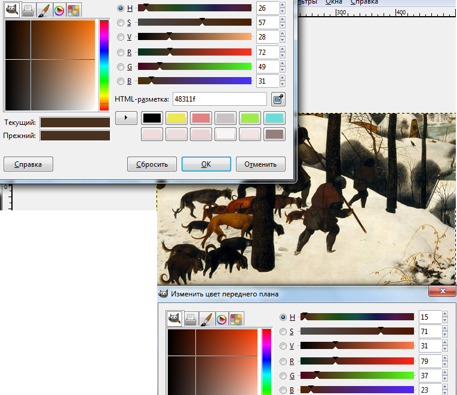Click the V value spinner arrows showing 28

pyautogui.click(x=282, y=37)
